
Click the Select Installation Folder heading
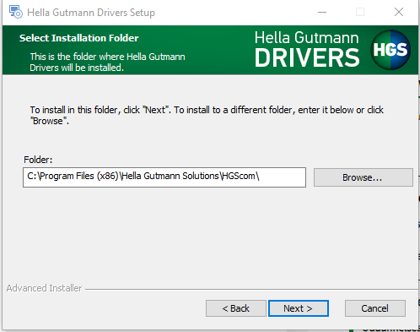78,38
